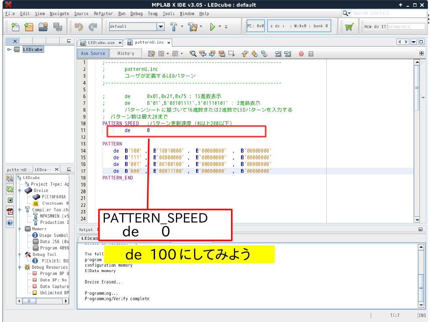
Task: Click the dashboard horizontal scrollbar thumb
Action: point(29,301)
